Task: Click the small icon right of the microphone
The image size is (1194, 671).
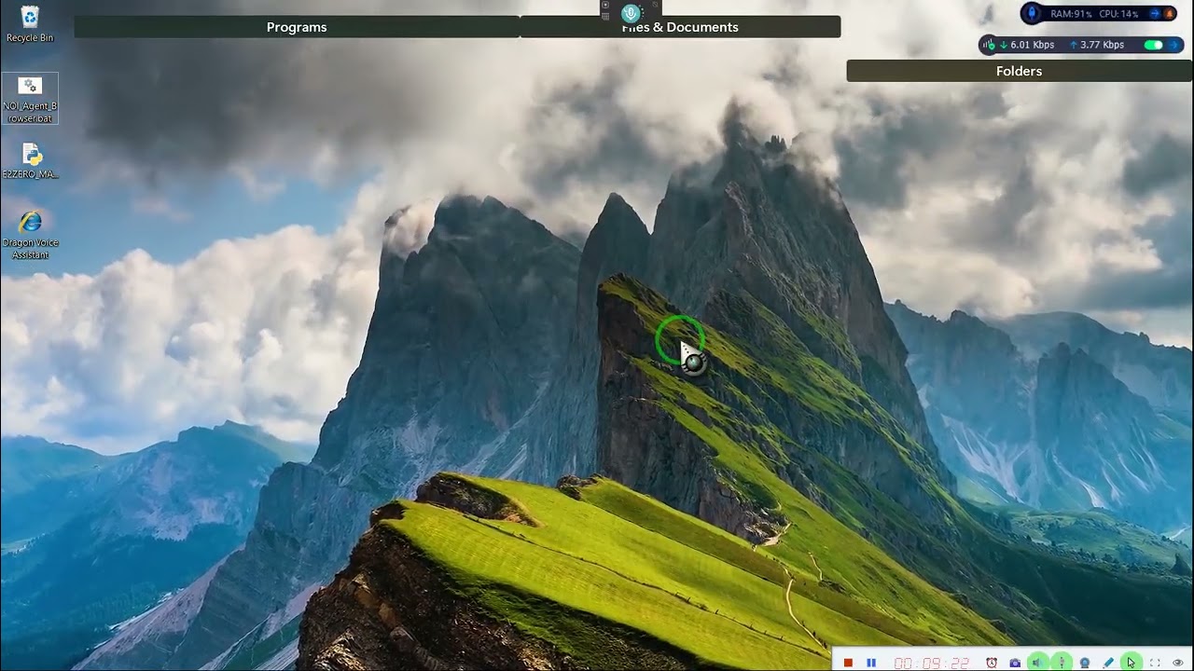Action: pos(655,5)
